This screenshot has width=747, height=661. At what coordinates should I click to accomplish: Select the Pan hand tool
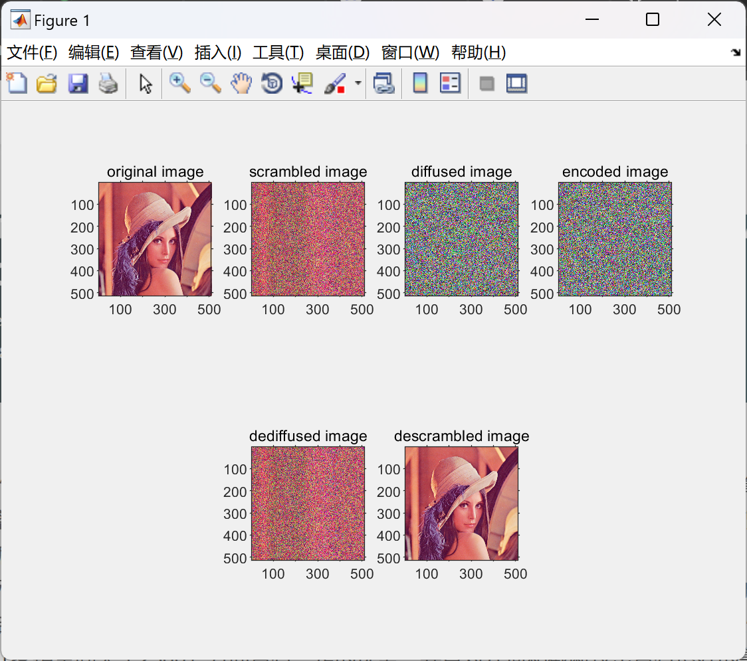click(241, 83)
